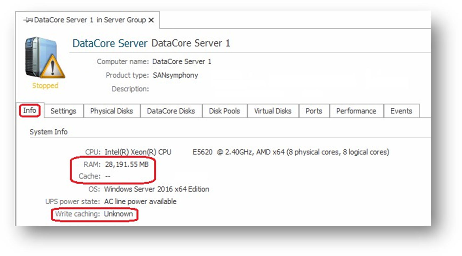Select the DataCore Disks tab

pyautogui.click(x=171, y=111)
